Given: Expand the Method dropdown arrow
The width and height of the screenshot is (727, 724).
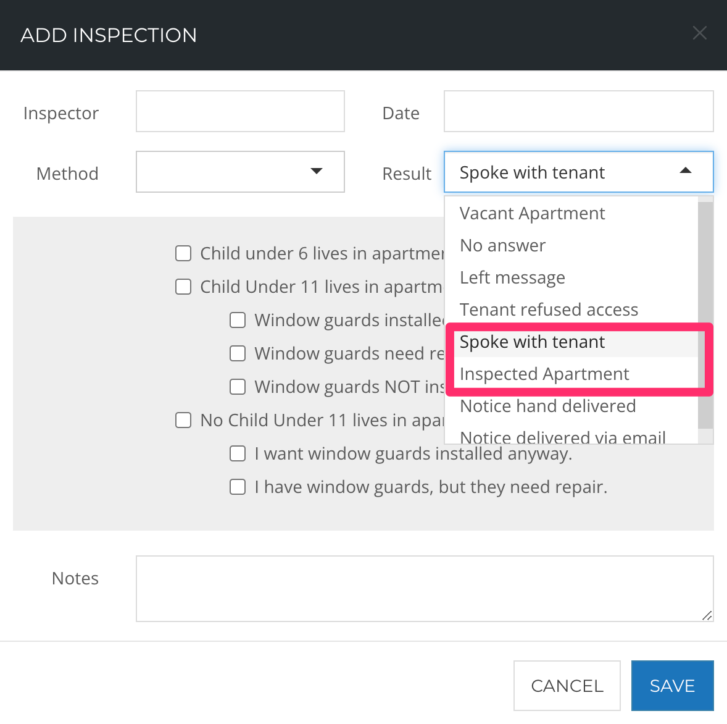Looking at the screenshot, I should click(x=316, y=171).
